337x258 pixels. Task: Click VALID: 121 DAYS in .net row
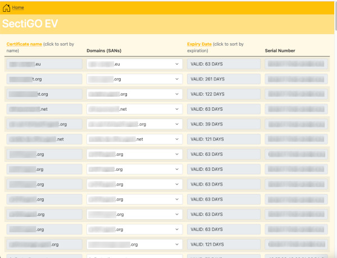pyautogui.click(x=224, y=139)
